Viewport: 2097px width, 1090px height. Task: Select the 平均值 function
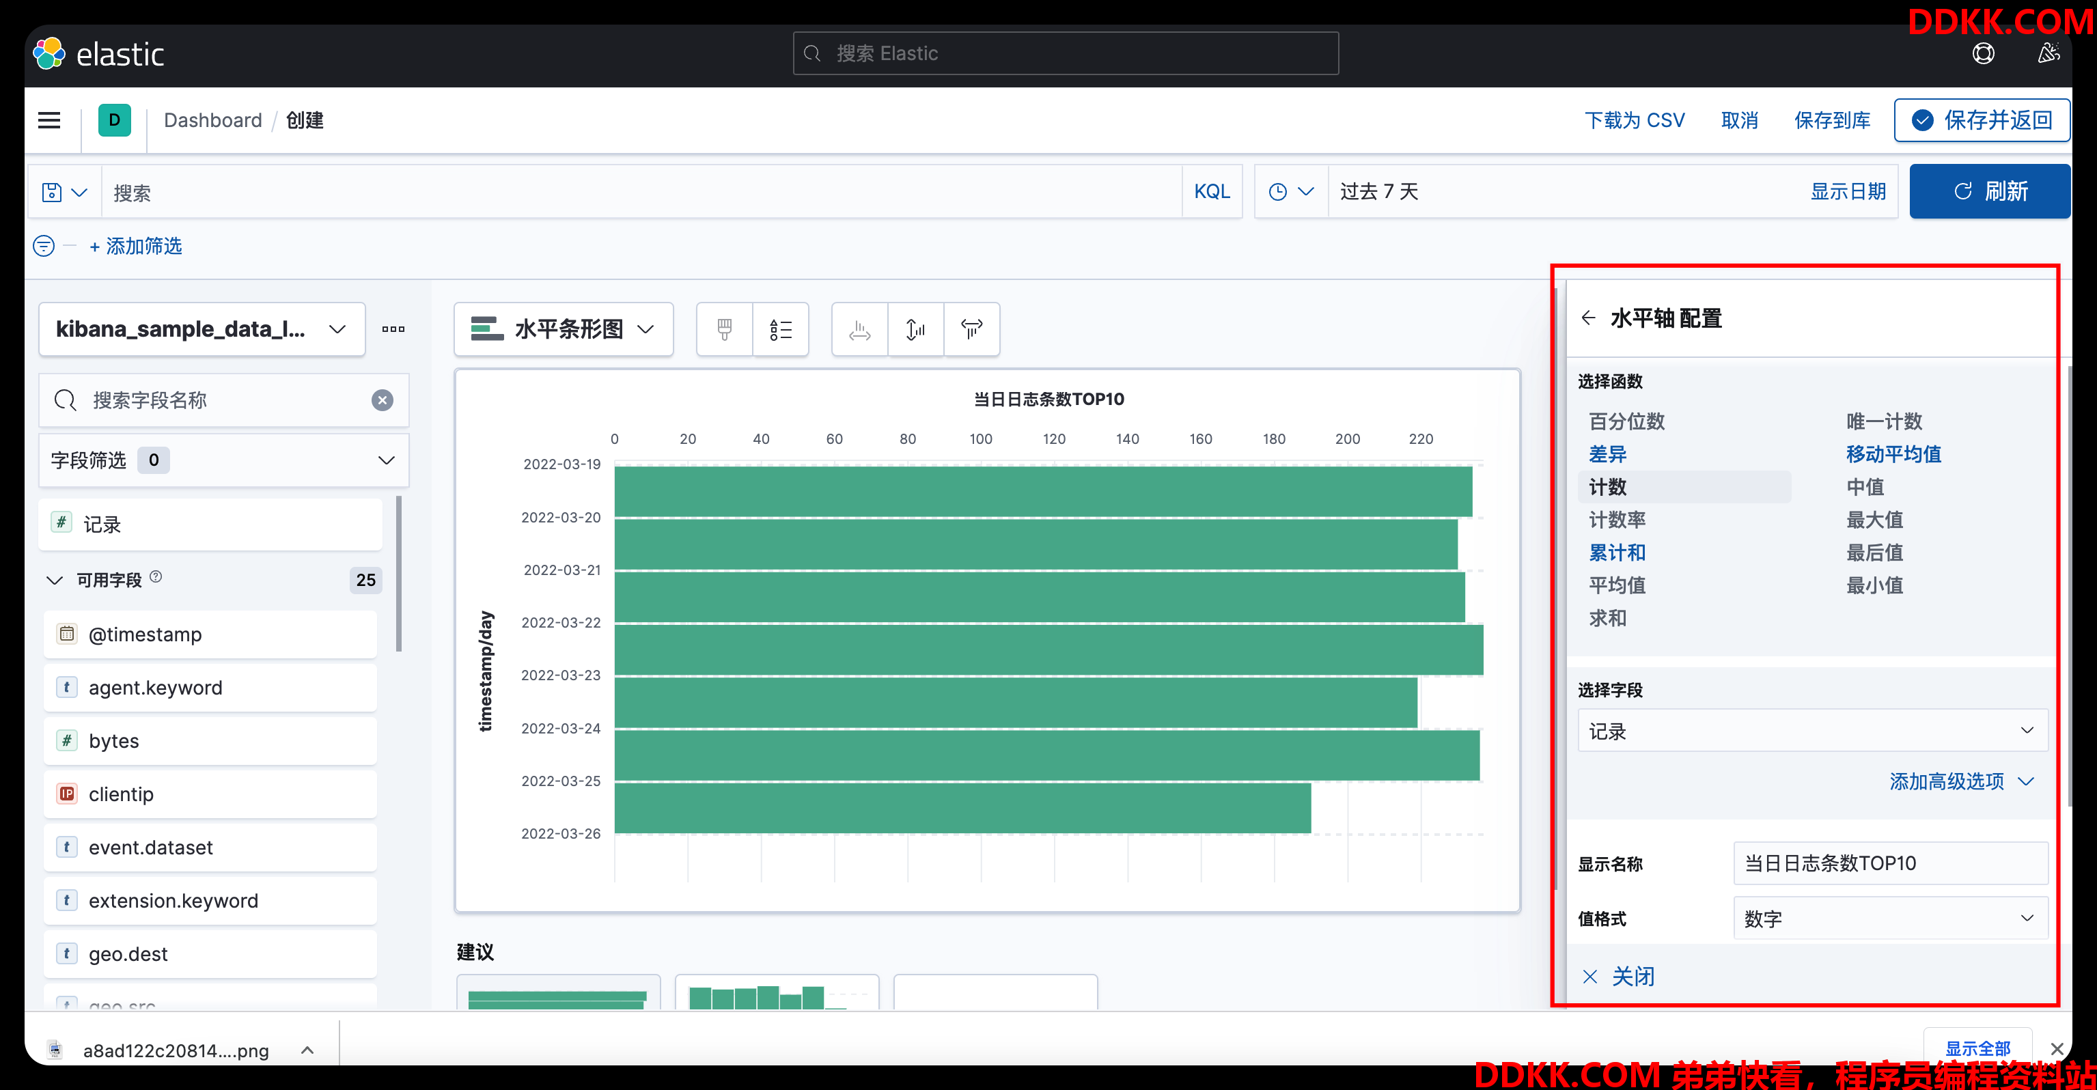click(1617, 585)
